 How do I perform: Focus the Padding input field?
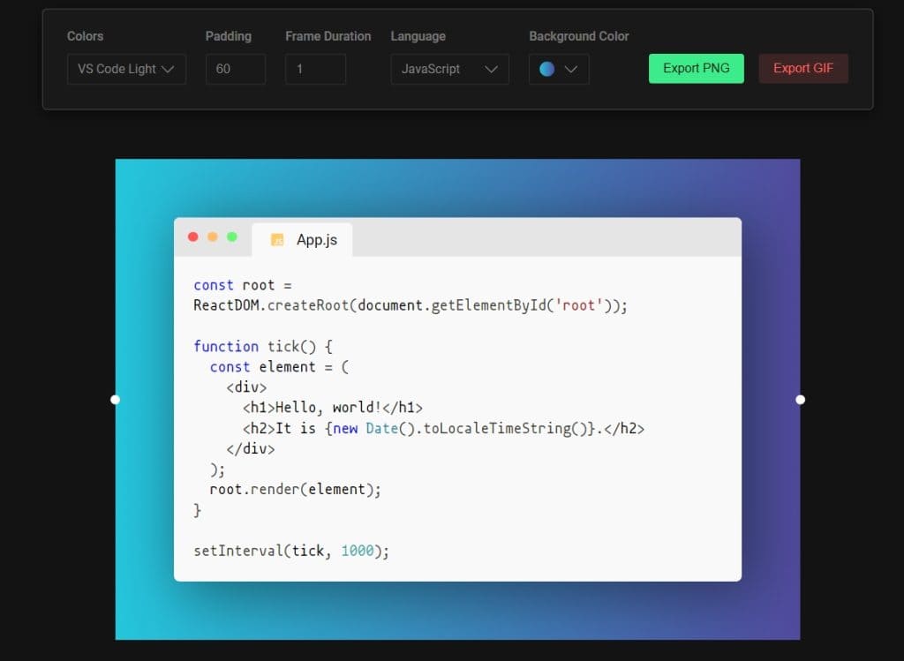(235, 69)
